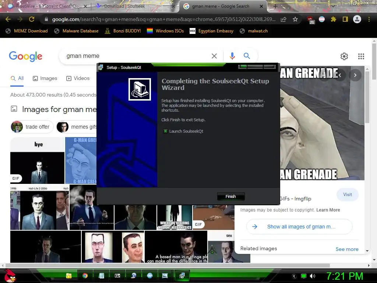Close the gman meme Google Search tab
This screenshot has height=283, width=377.
pos(261,6)
